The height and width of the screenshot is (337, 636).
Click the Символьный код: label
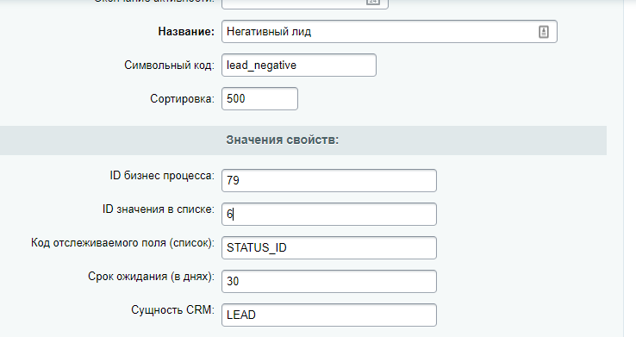click(x=169, y=66)
